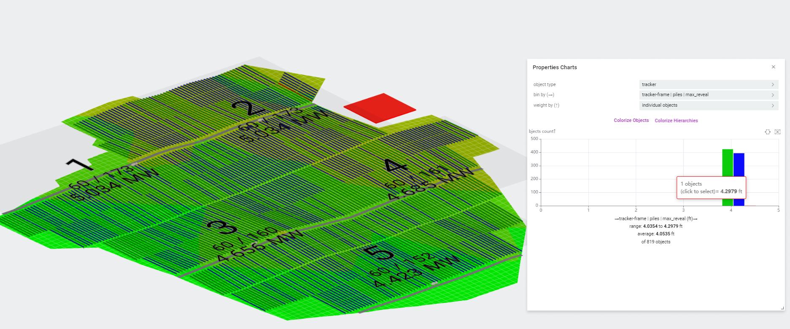Click block number 2 label
Image resolution: width=790 pixels, height=329 pixels.
249,108
